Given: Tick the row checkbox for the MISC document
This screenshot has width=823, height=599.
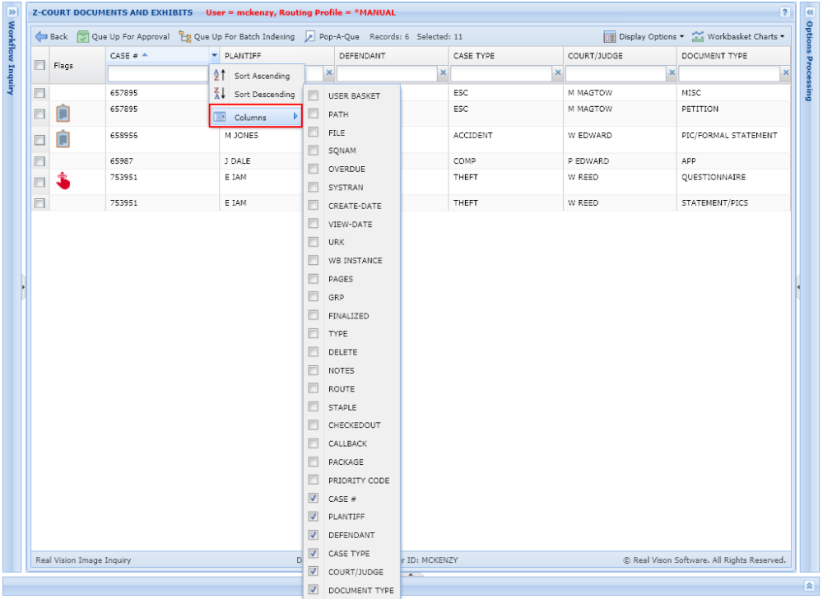Looking at the screenshot, I should [x=40, y=93].
